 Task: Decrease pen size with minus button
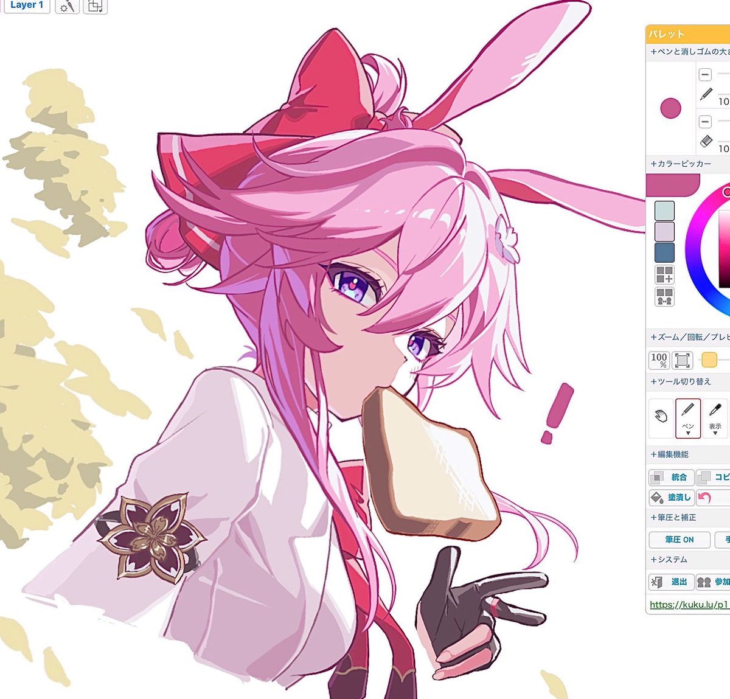pos(705,75)
